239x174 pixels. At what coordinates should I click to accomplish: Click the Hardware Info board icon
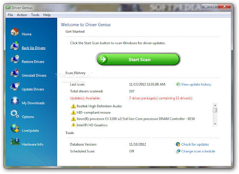point(15,142)
